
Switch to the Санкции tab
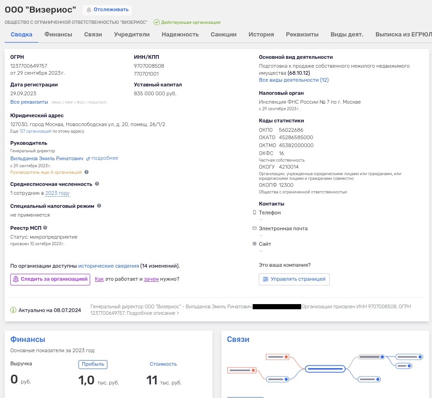[223, 35]
